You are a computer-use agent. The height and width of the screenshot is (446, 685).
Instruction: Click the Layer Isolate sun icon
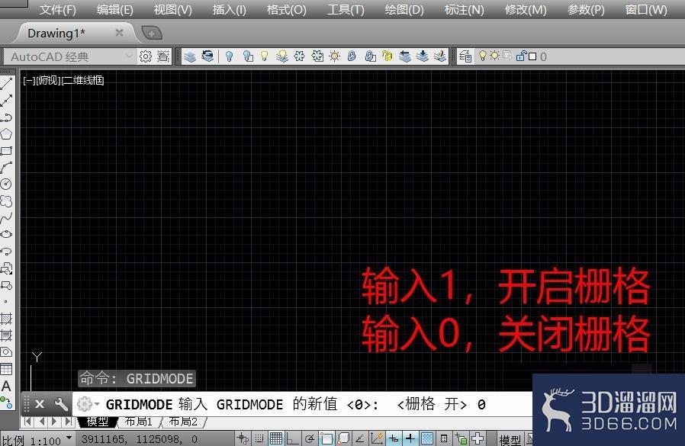335,56
